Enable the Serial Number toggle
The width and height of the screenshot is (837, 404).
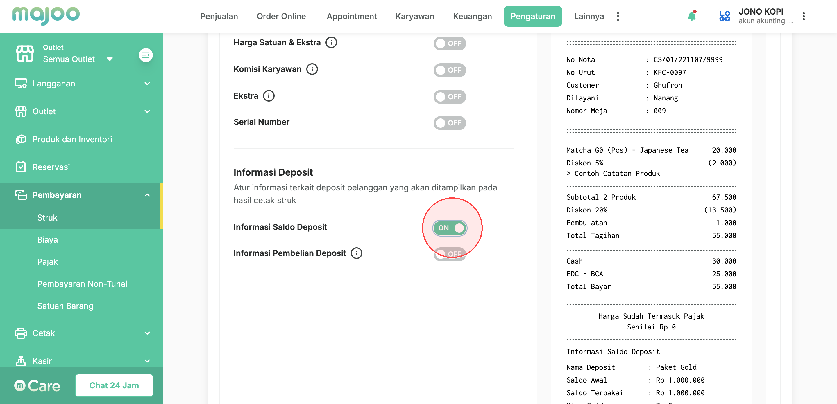coord(449,123)
